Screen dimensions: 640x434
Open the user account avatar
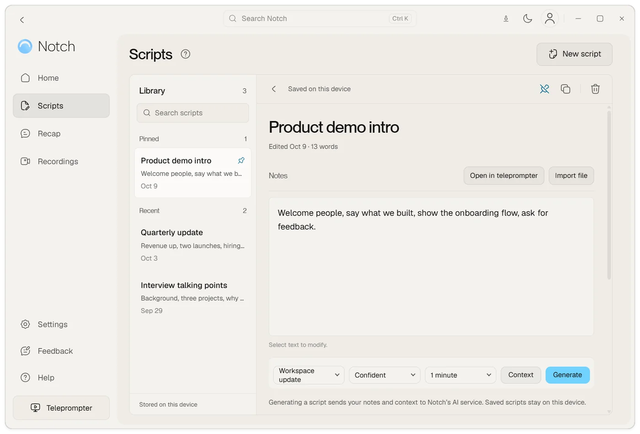[550, 19]
